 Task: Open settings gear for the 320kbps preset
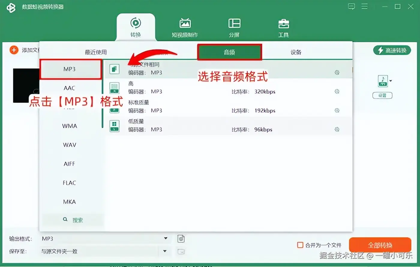337,91
